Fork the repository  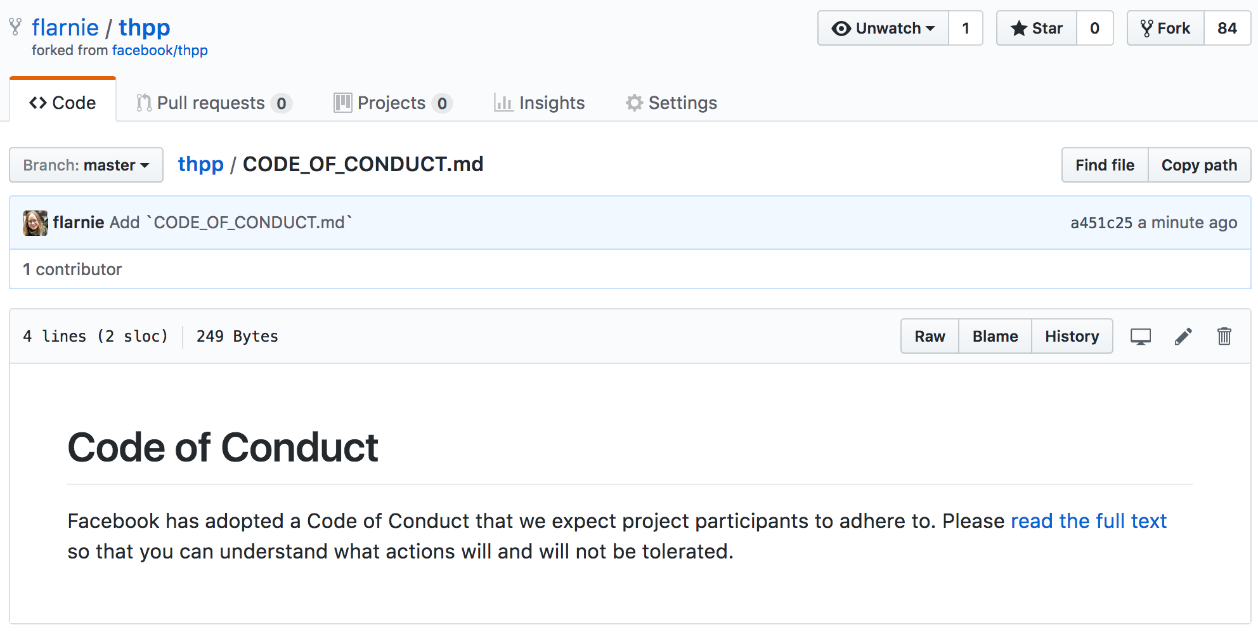(x=1165, y=28)
